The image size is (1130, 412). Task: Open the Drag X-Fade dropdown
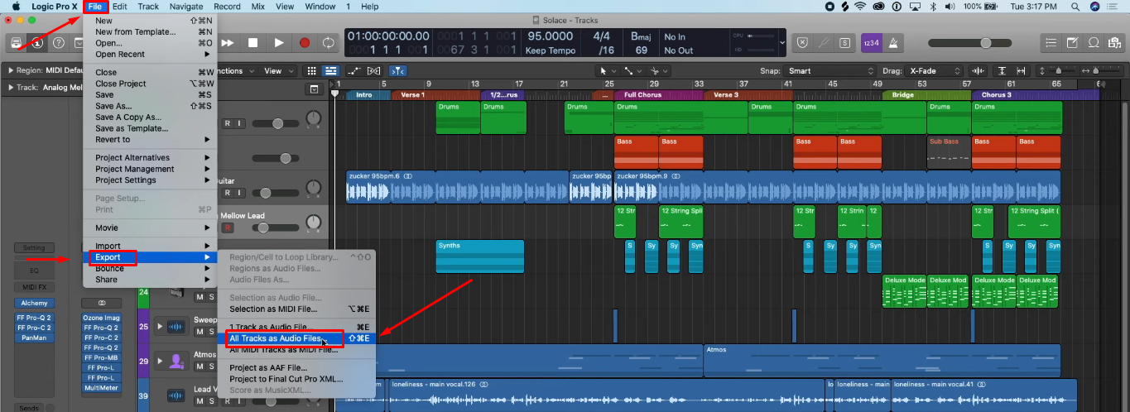933,71
